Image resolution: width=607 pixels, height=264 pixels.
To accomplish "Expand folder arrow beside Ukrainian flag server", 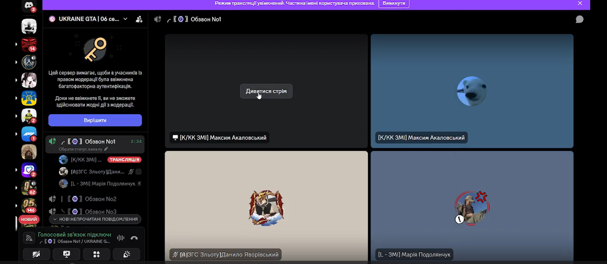I will (16, 98).
